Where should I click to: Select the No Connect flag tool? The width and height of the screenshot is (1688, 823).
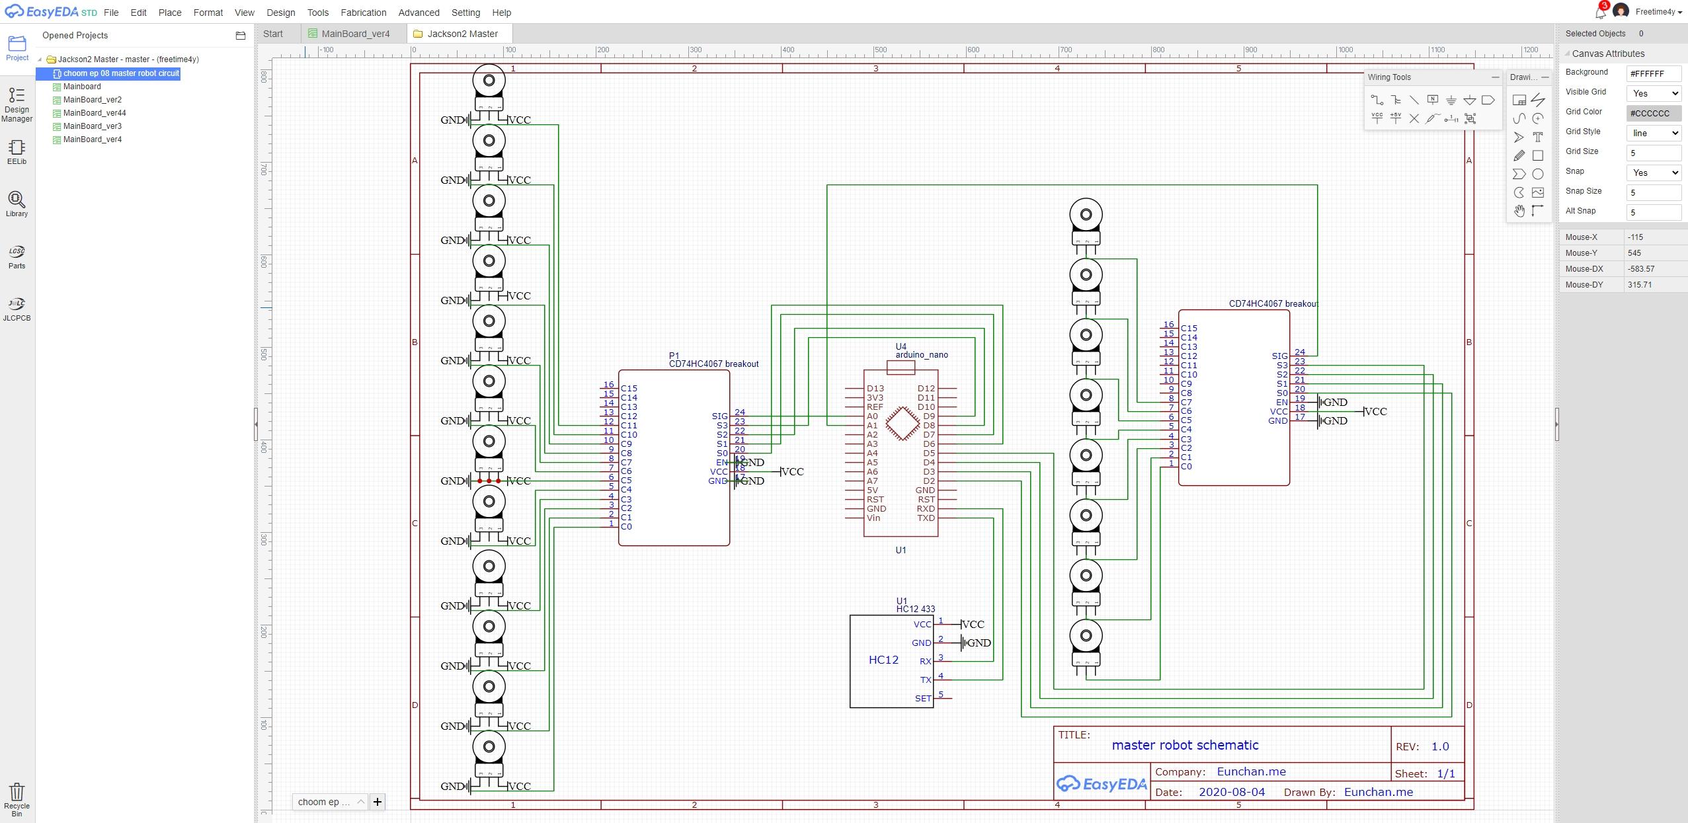click(x=1414, y=119)
